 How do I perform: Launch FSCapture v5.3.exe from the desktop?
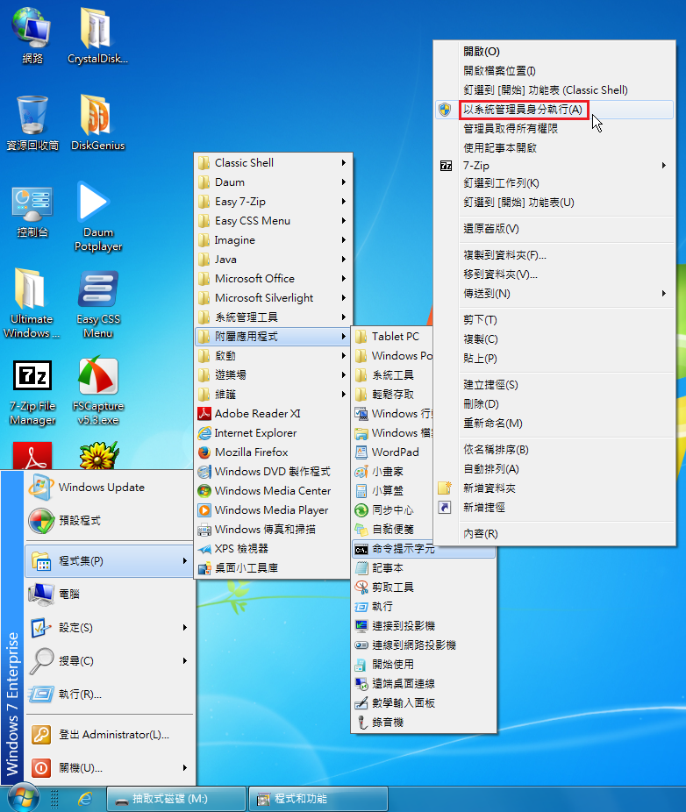(97, 391)
